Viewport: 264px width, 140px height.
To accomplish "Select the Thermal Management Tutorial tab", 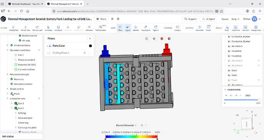I will (65, 4).
